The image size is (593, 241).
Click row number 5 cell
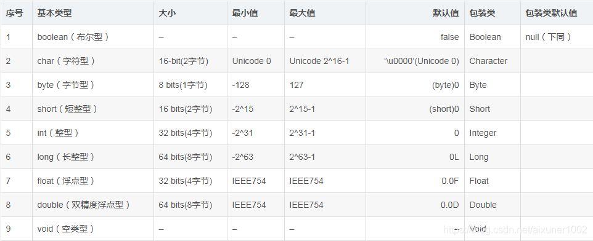click(x=17, y=133)
